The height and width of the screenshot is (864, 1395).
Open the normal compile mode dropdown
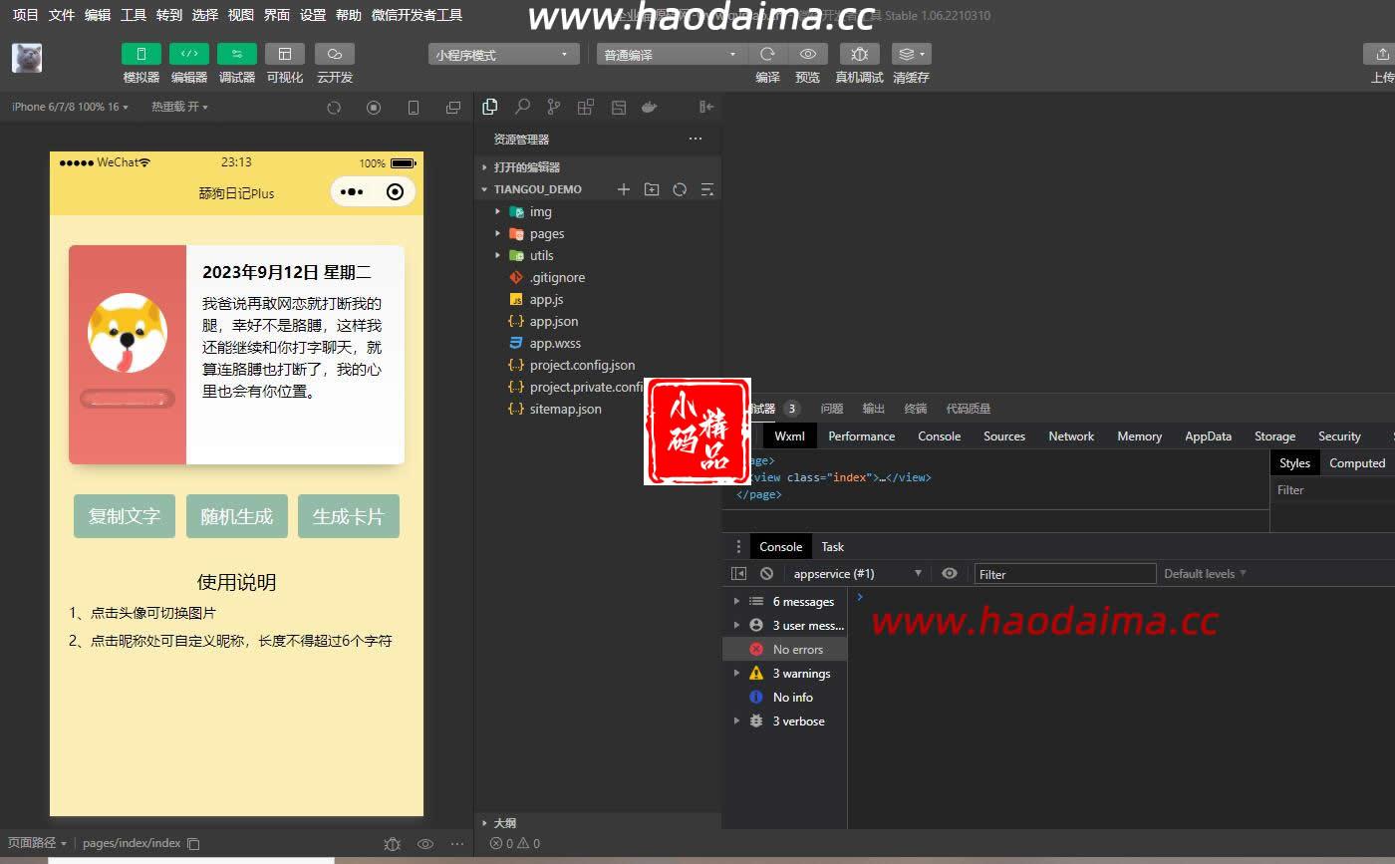671,55
